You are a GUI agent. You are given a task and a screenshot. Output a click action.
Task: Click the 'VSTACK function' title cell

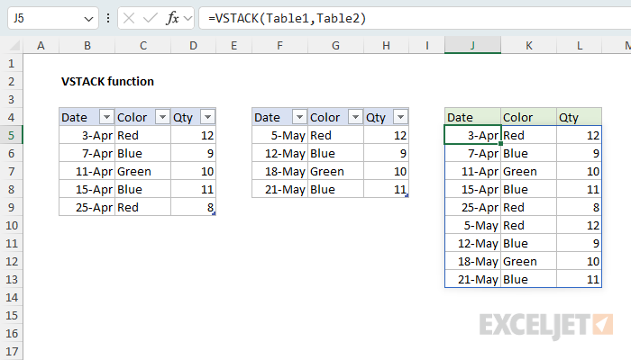coord(107,81)
